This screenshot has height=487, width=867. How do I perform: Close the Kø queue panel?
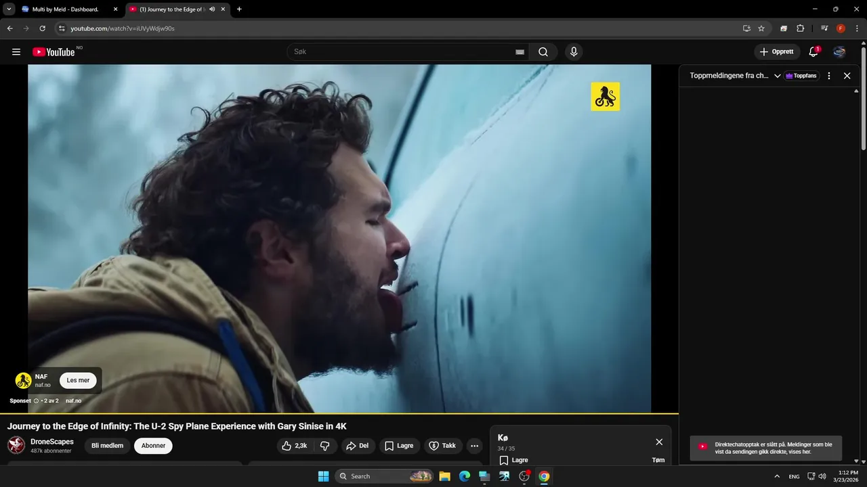tap(659, 442)
